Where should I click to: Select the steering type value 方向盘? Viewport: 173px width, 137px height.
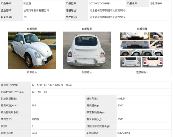(x=36, y=119)
